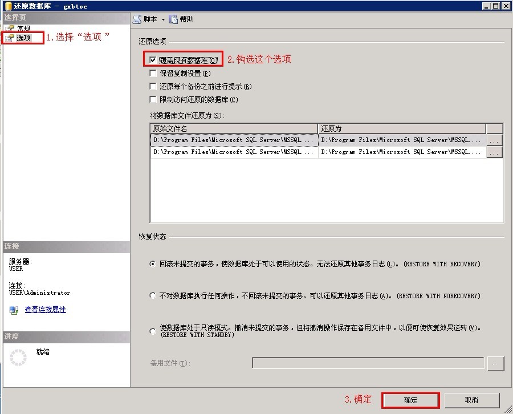Select the 选项 page
Image resolution: width=513 pixels, height=414 pixels.
[23, 38]
